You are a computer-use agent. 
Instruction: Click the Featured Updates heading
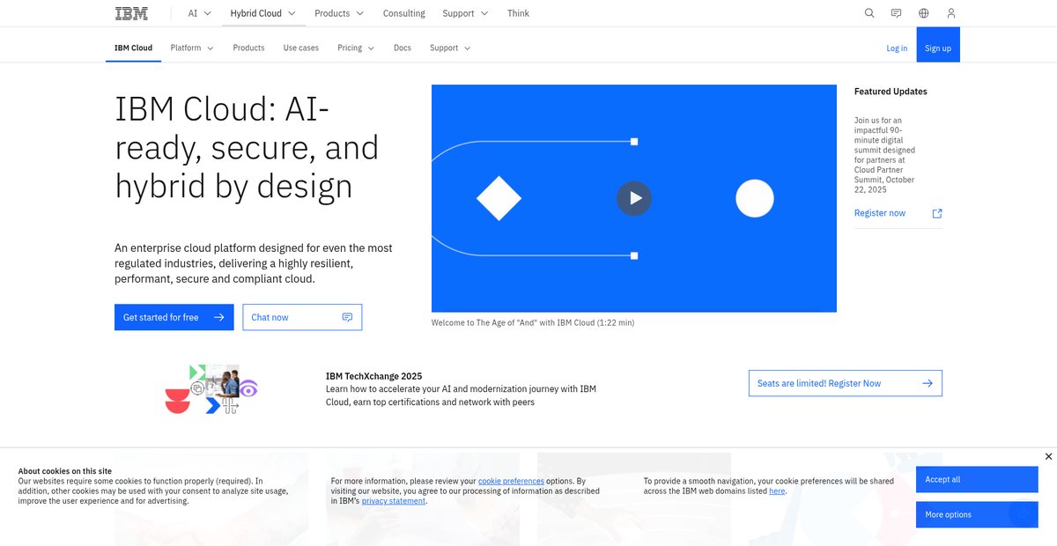891,92
